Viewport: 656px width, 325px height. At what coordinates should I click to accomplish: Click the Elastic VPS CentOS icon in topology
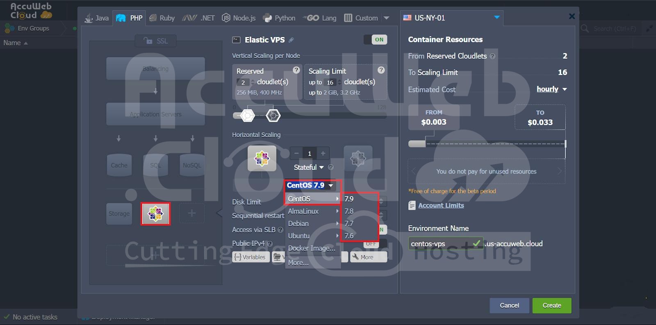pyautogui.click(x=155, y=214)
